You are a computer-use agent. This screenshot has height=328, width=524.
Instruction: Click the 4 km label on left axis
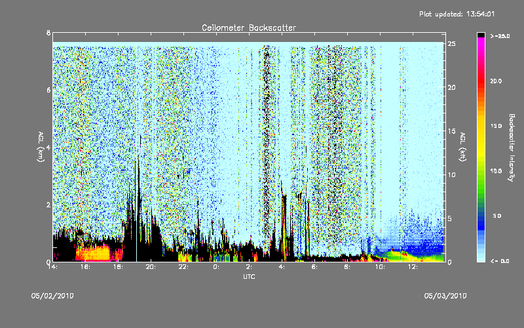tap(48, 147)
